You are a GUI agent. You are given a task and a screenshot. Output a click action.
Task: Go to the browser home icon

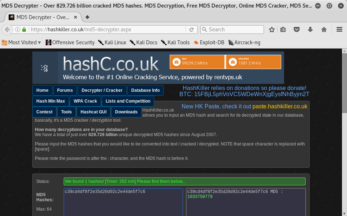[x=324, y=30]
